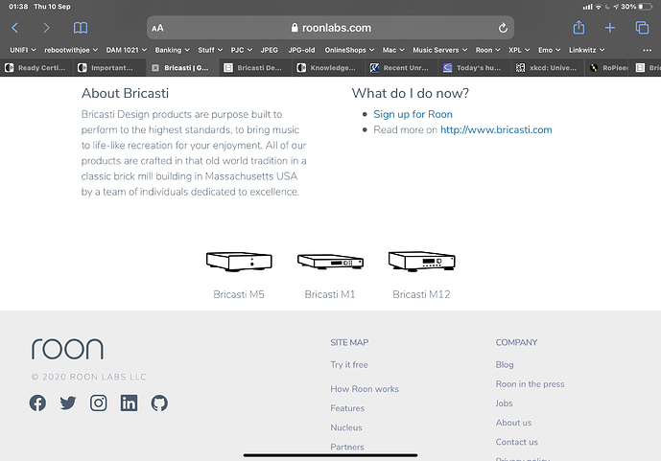
Task: Switch to the Today's hu... tab
Action: (475, 68)
